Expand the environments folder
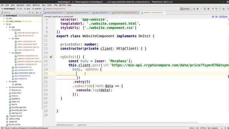The width and height of the screenshot is (229, 129). coord(7,87)
